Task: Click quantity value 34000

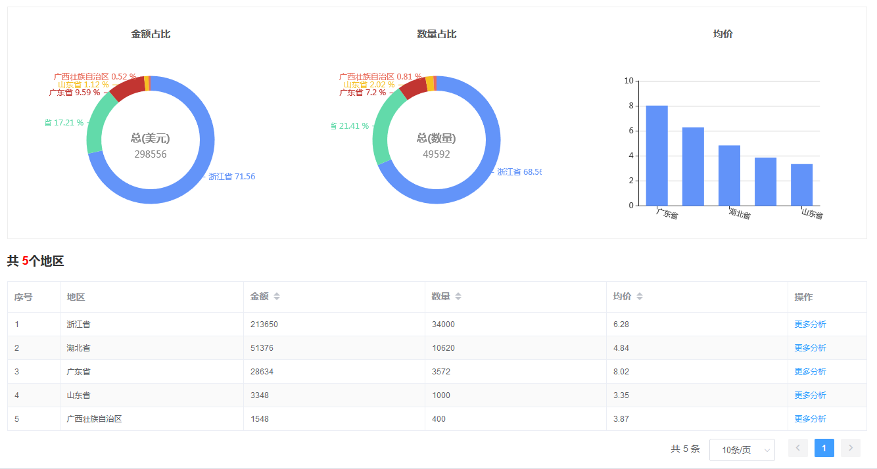Action: 443,324
